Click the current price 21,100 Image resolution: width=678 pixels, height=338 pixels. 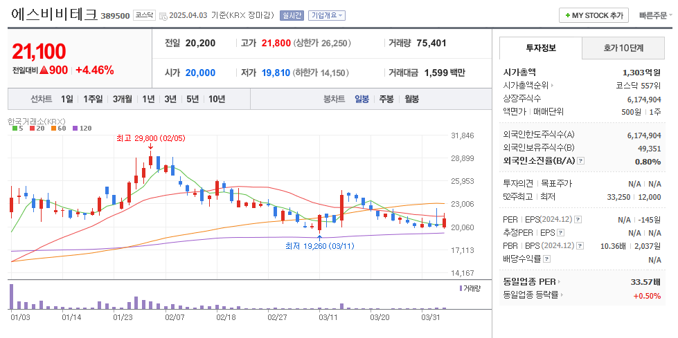click(39, 51)
